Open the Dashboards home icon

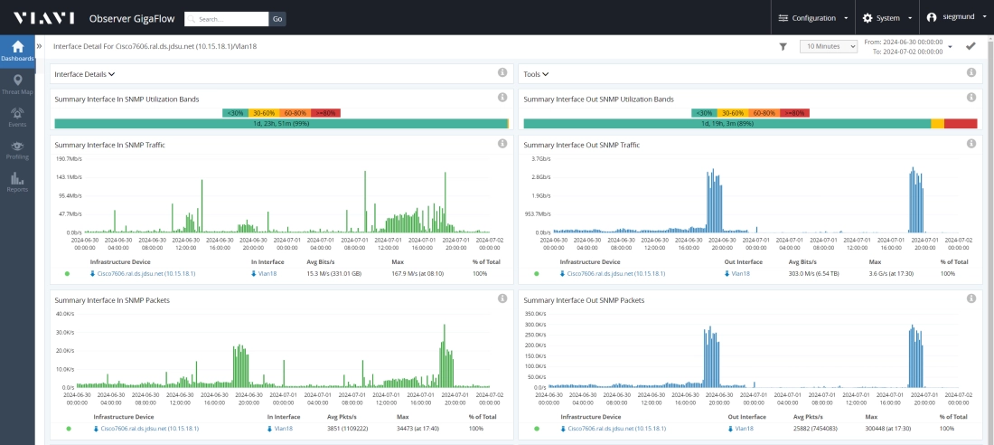pyautogui.click(x=17, y=51)
